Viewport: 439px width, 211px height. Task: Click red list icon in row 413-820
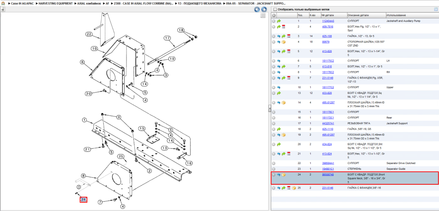(289, 51)
